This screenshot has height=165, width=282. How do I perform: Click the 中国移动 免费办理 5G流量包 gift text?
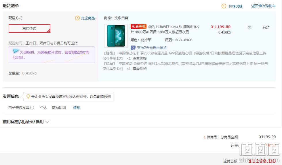185,66
